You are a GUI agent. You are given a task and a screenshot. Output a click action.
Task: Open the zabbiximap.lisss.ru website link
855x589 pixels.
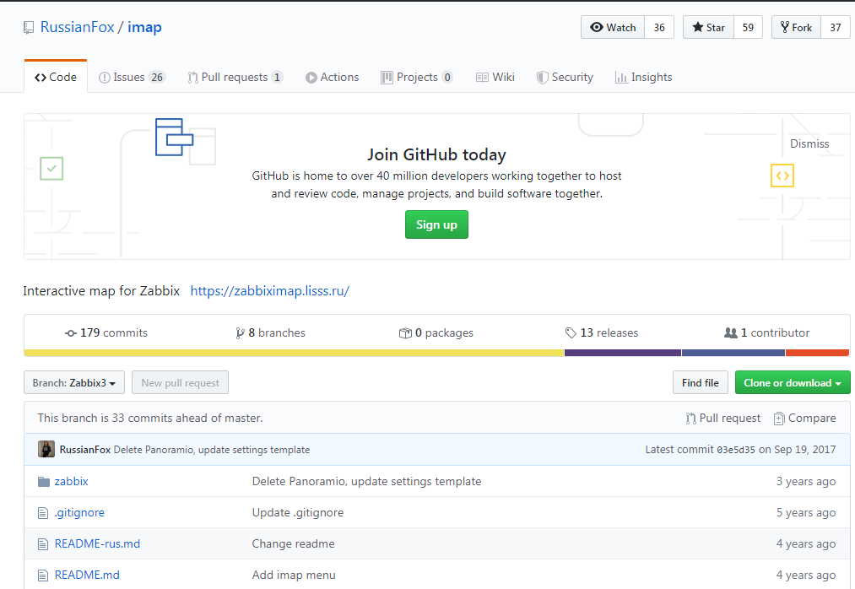[x=270, y=290]
